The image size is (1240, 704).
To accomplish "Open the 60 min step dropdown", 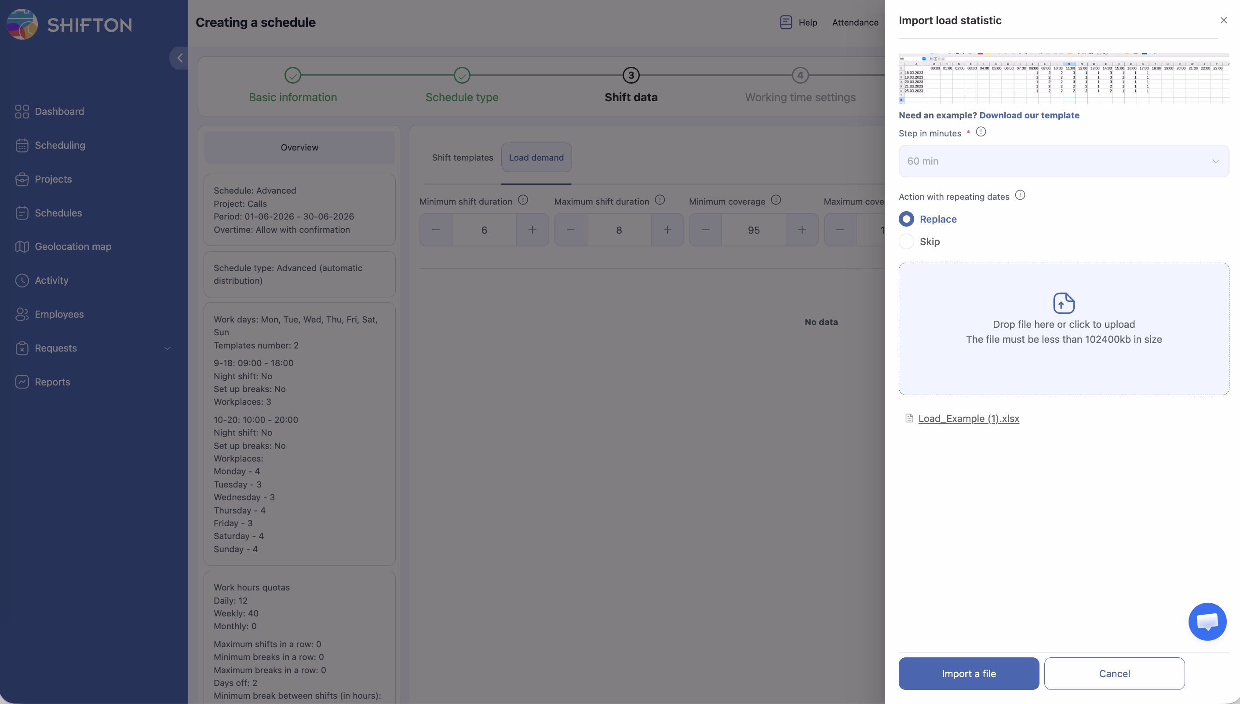I will tap(1063, 161).
